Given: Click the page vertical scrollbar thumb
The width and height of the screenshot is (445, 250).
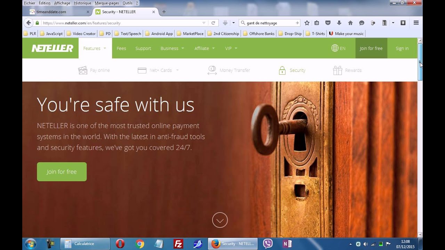Looking at the screenshot, I should click(420, 62).
